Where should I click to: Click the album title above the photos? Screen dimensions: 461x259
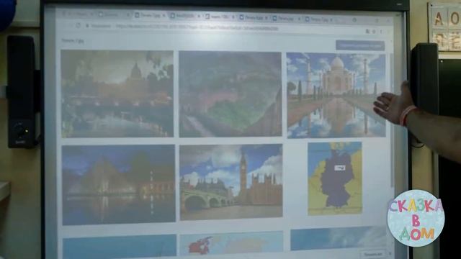tap(73, 41)
